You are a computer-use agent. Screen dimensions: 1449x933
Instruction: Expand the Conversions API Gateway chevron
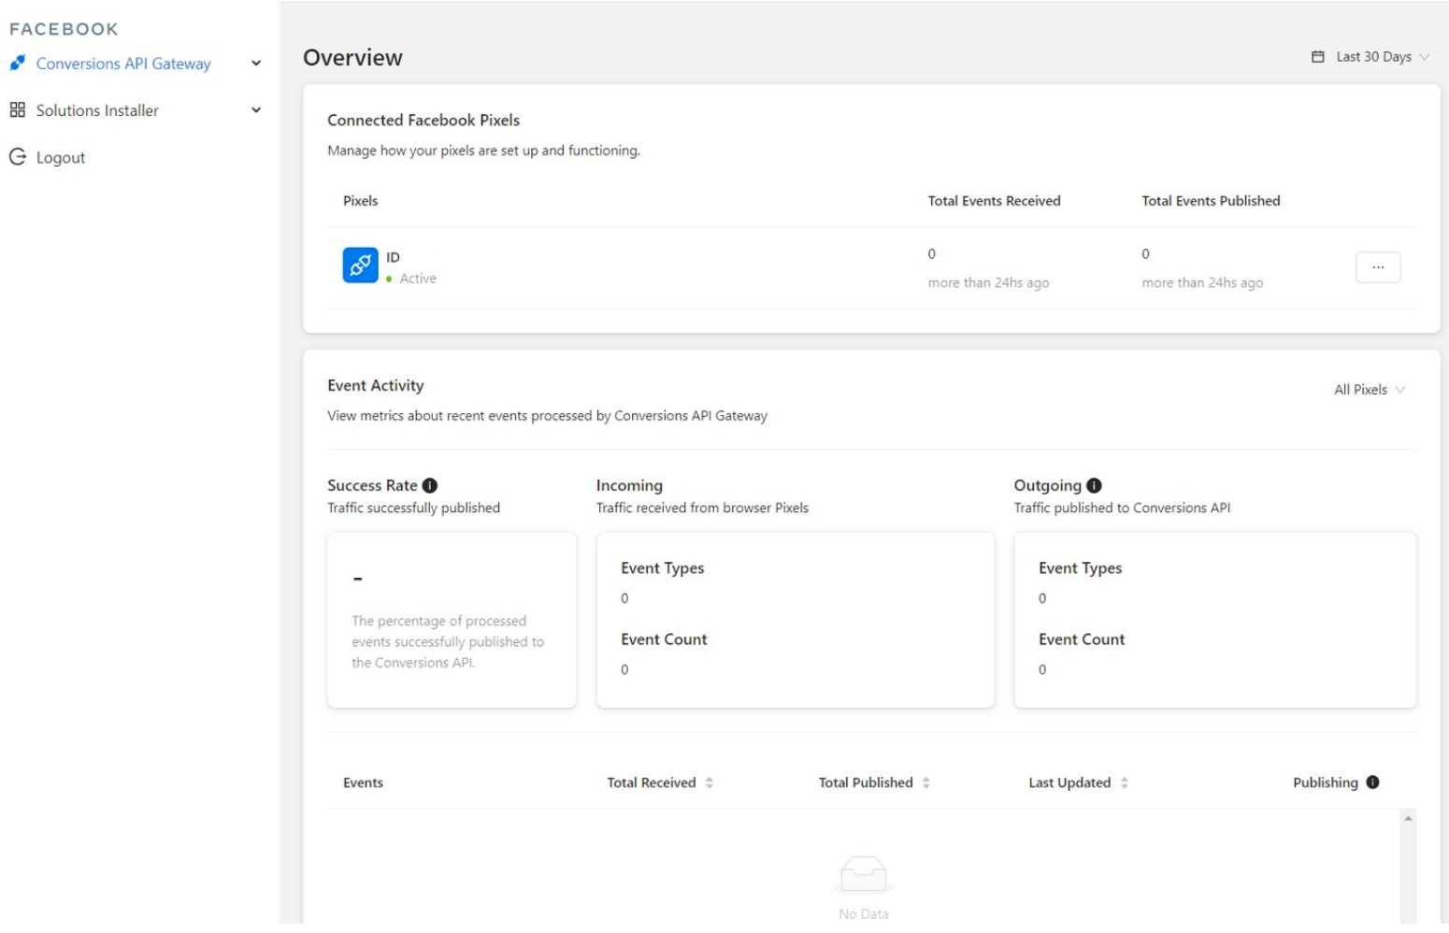click(x=256, y=64)
